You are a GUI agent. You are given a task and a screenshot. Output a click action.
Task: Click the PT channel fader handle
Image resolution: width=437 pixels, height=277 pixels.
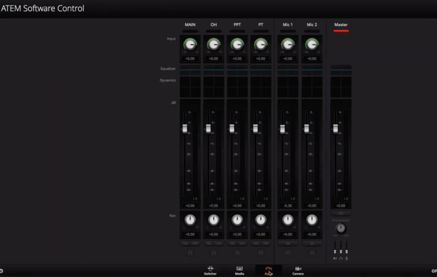click(x=255, y=129)
